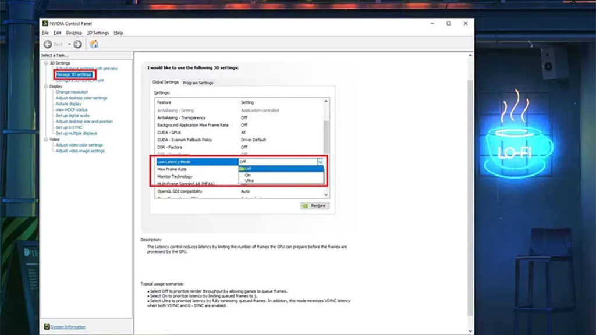Click the System Information icon

click(47, 327)
